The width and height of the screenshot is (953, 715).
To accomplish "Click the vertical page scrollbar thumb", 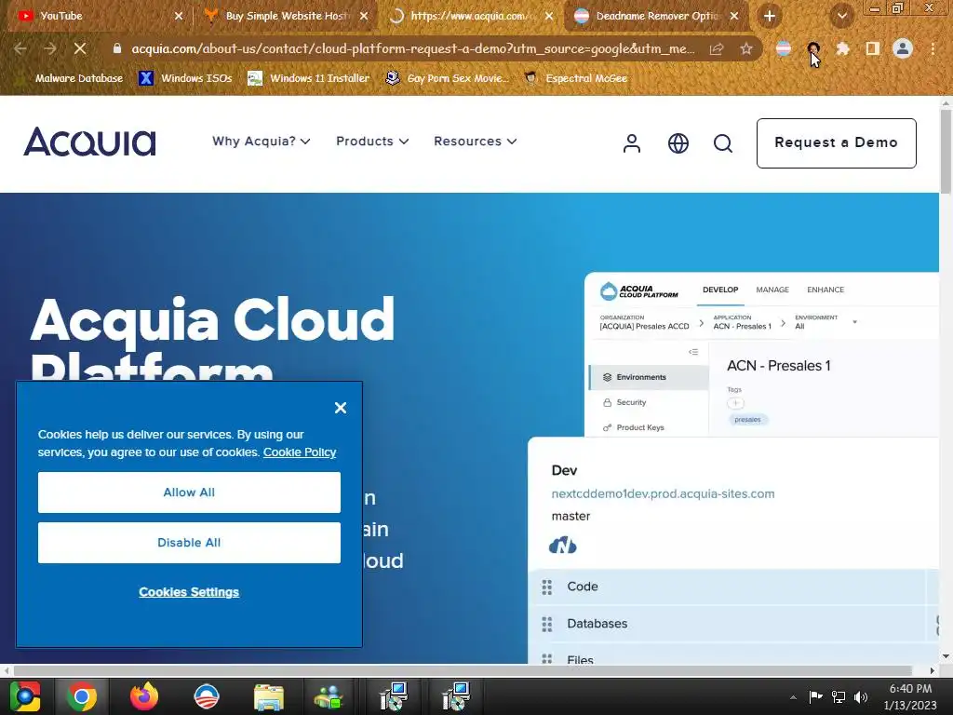I will coord(946,154).
